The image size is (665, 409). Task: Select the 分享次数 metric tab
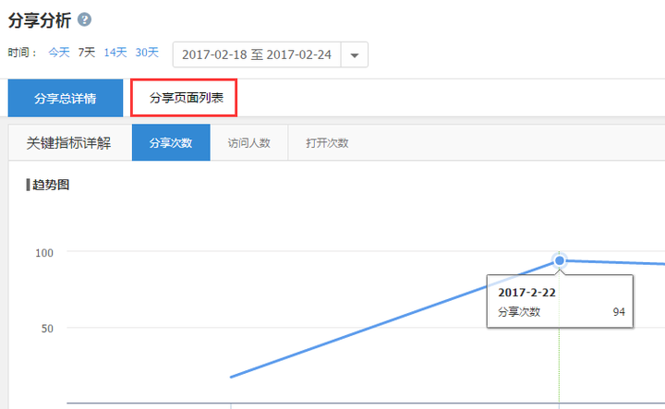click(x=171, y=142)
